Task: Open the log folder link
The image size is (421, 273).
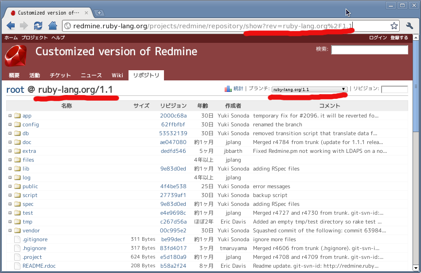Action: tap(26, 178)
